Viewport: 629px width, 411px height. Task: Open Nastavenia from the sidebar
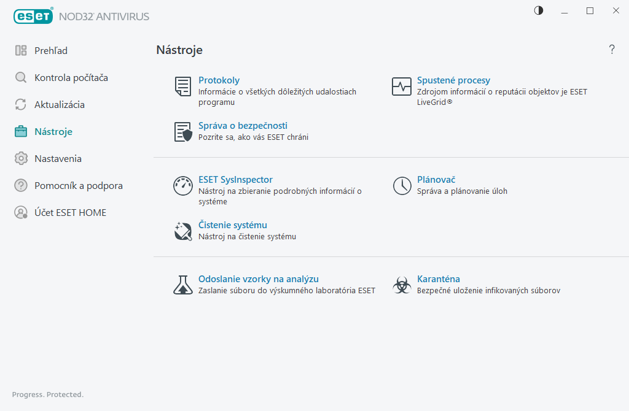tap(58, 159)
